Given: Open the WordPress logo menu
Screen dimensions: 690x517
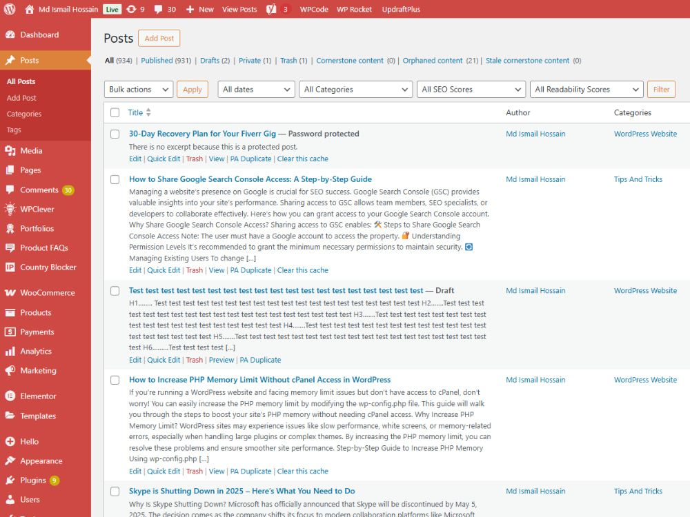Looking at the screenshot, I should 10,9.
